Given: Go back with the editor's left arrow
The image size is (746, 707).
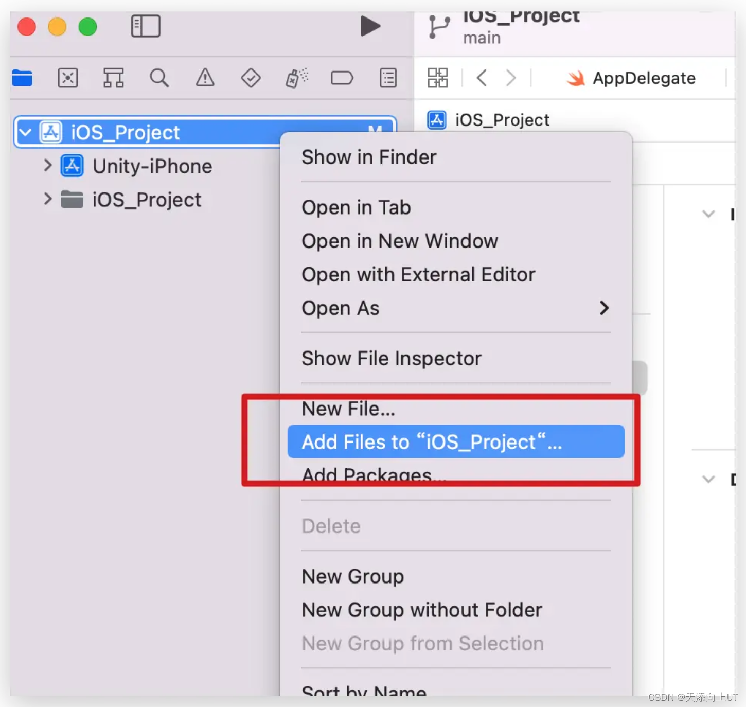Looking at the screenshot, I should 482,78.
